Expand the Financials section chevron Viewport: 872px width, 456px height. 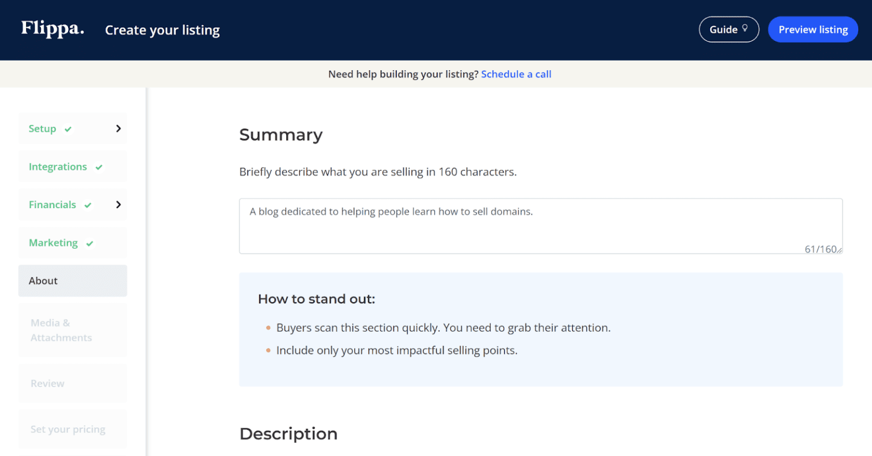(119, 205)
